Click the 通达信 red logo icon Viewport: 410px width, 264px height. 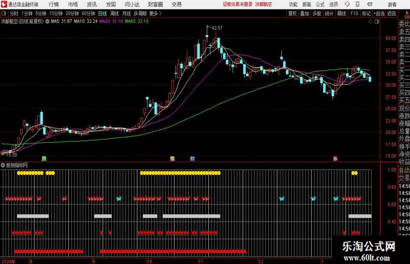4,4
